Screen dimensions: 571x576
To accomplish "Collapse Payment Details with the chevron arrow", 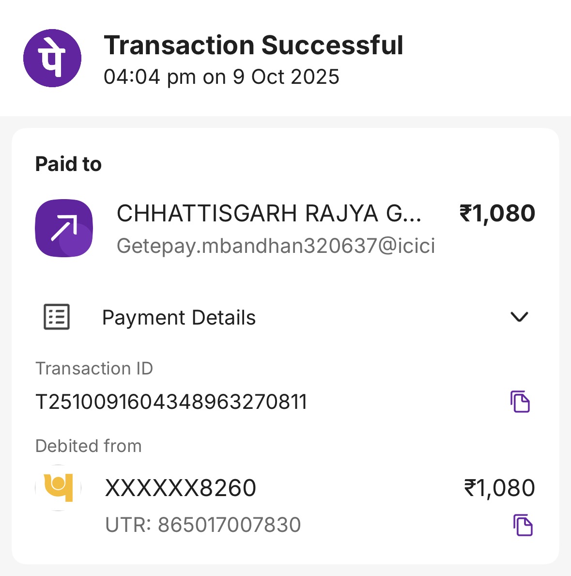I will [x=519, y=317].
